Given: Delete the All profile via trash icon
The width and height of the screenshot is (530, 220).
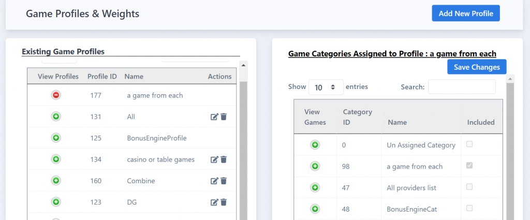Looking at the screenshot, I should (x=224, y=117).
